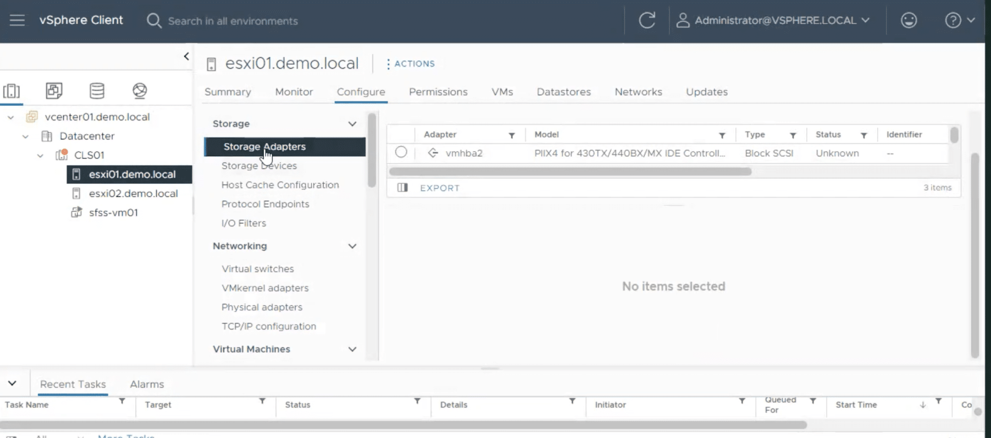The image size is (991, 438).
Task: Click esxi02.demo.local host icon
Action: pyautogui.click(x=76, y=193)
